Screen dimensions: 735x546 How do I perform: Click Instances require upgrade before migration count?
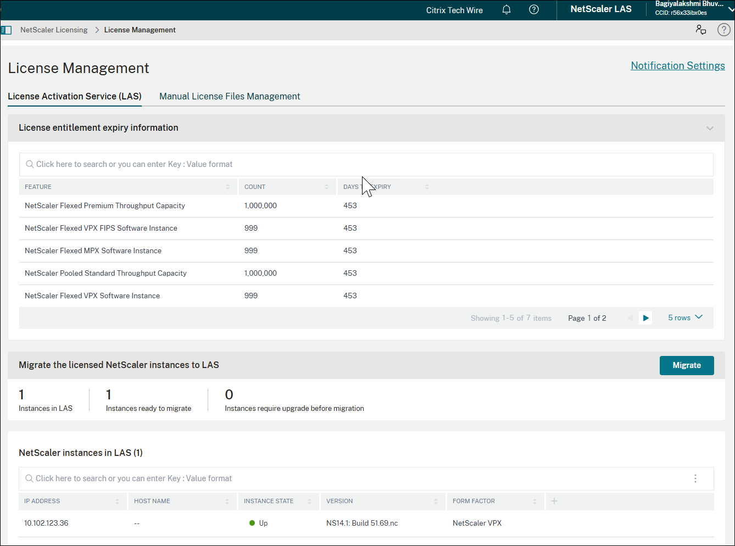[x=229, y=395]
